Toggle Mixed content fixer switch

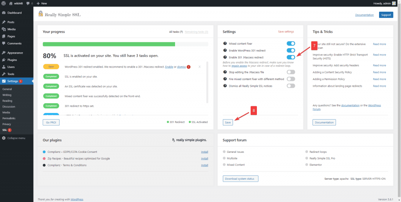[x=291, y=44]
